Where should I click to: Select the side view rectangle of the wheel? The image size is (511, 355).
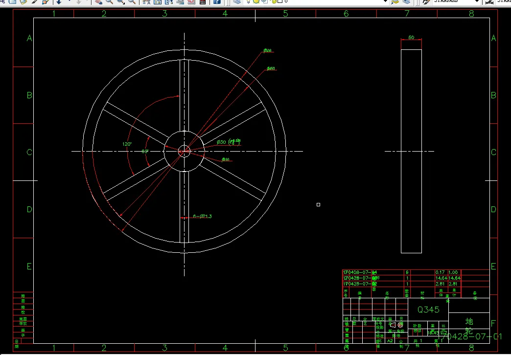point(411,151)
